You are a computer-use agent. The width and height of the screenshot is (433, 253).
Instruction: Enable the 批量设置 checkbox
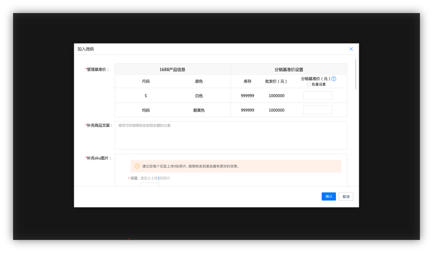[309, 85]
